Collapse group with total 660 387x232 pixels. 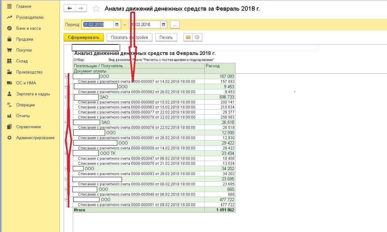click(x=66, y=189)
